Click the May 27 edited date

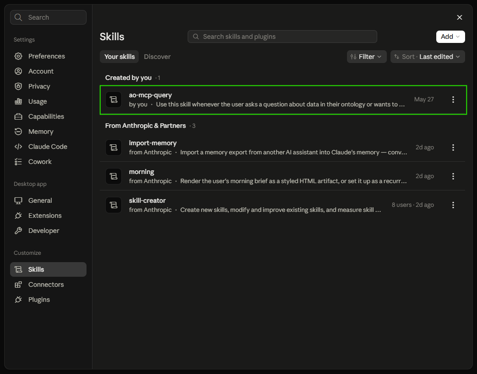tap(424, 100)
